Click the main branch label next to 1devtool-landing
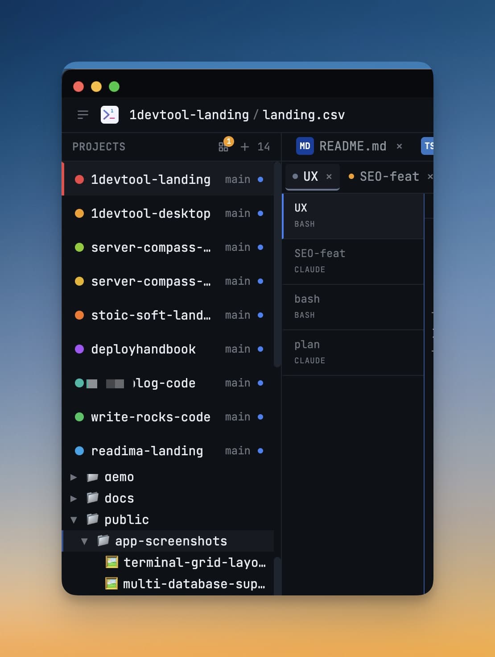 (237, 179)
